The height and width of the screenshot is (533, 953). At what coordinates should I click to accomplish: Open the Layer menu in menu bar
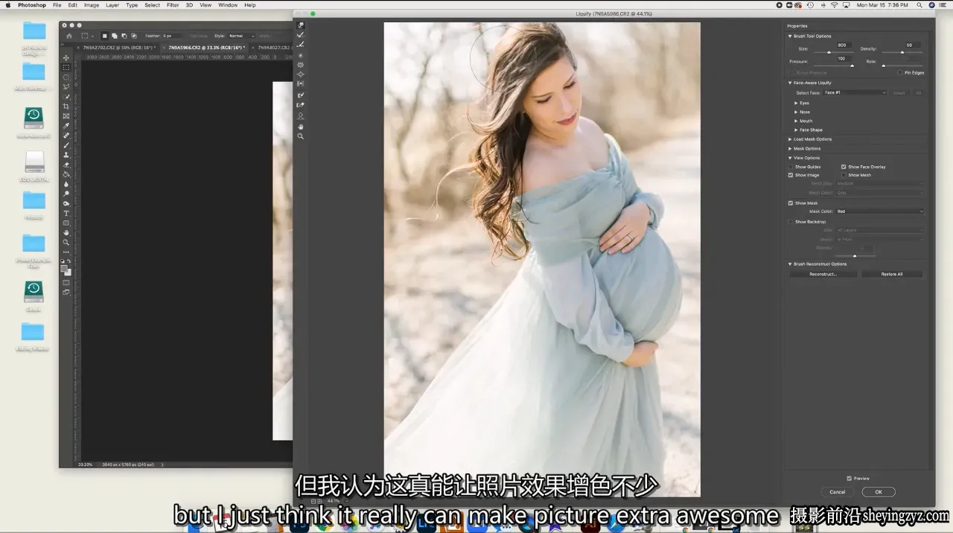click(x=112, y=5)
